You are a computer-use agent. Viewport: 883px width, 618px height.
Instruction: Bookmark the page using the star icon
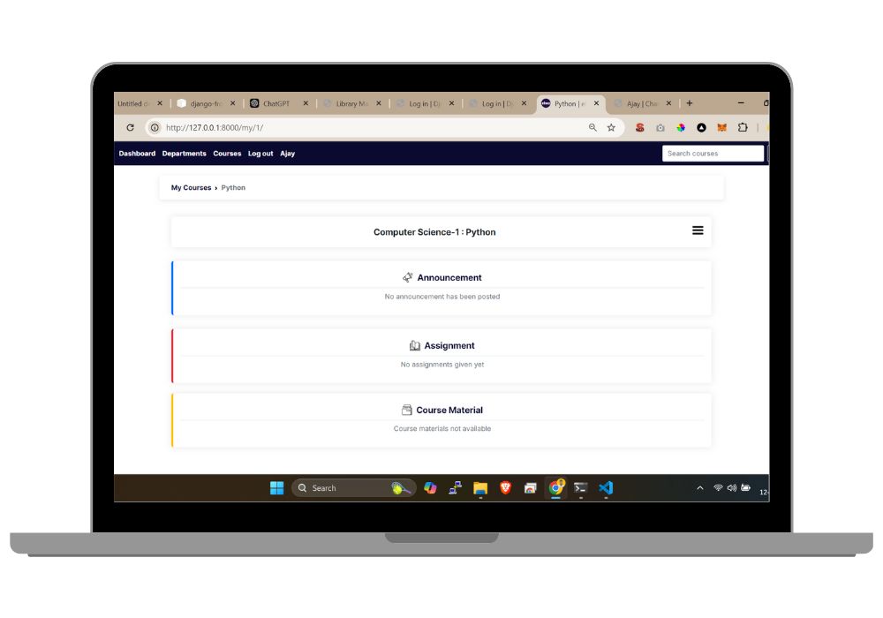click(610, 127)
